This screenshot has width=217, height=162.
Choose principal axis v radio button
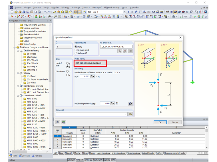click(67, 75)
